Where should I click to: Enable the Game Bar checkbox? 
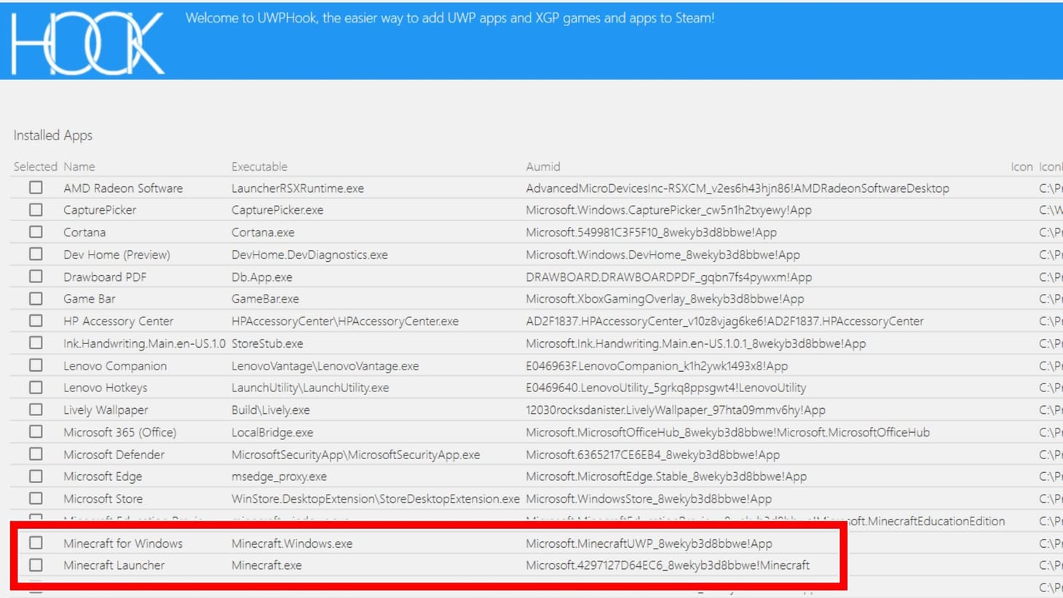click(x=36, y=298)
